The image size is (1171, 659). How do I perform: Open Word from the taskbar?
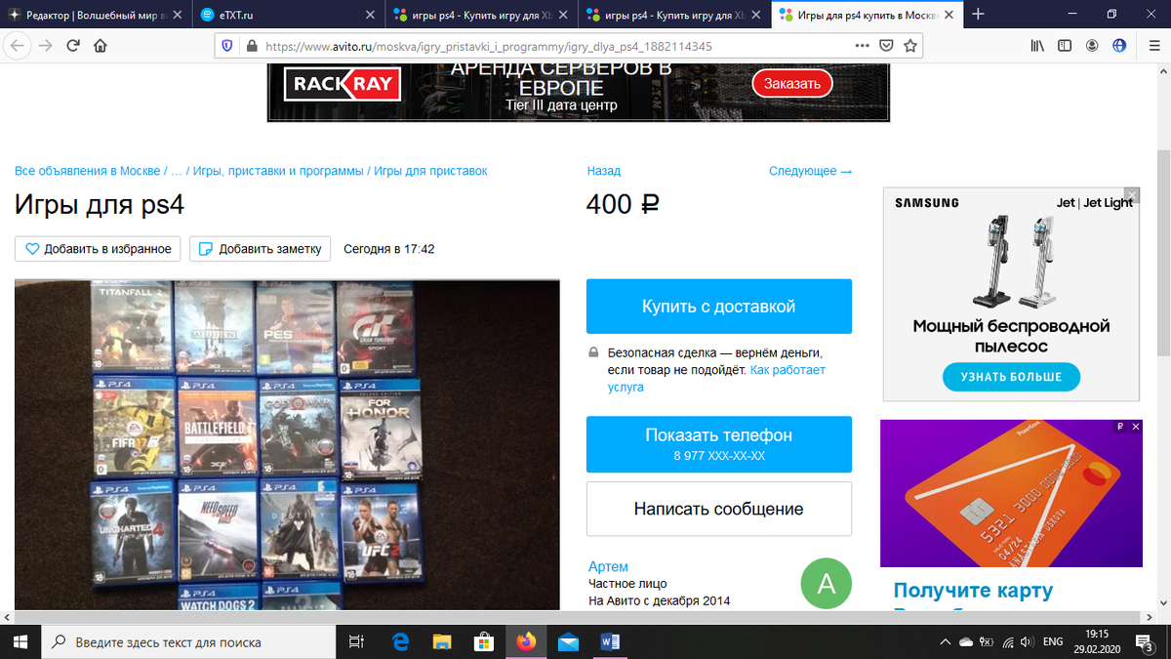611,642
